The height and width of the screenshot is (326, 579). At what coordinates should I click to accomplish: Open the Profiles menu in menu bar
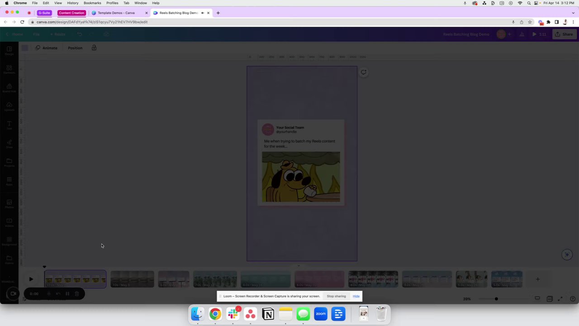(112, 3)
